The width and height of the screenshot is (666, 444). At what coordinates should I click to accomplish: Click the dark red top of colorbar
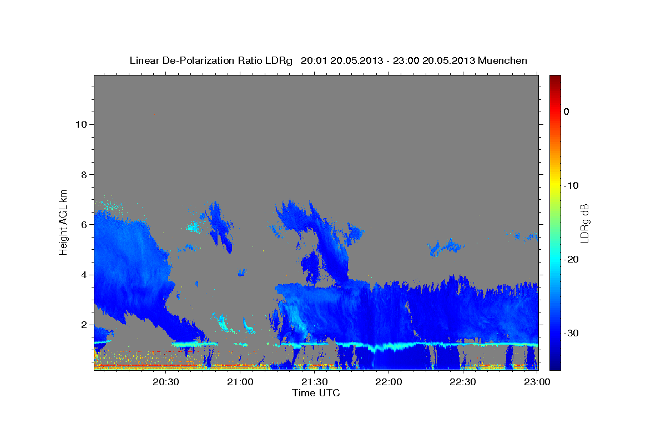point(555,80)
